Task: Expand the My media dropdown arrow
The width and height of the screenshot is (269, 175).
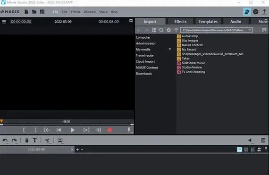Action: [x=170, y=49]
